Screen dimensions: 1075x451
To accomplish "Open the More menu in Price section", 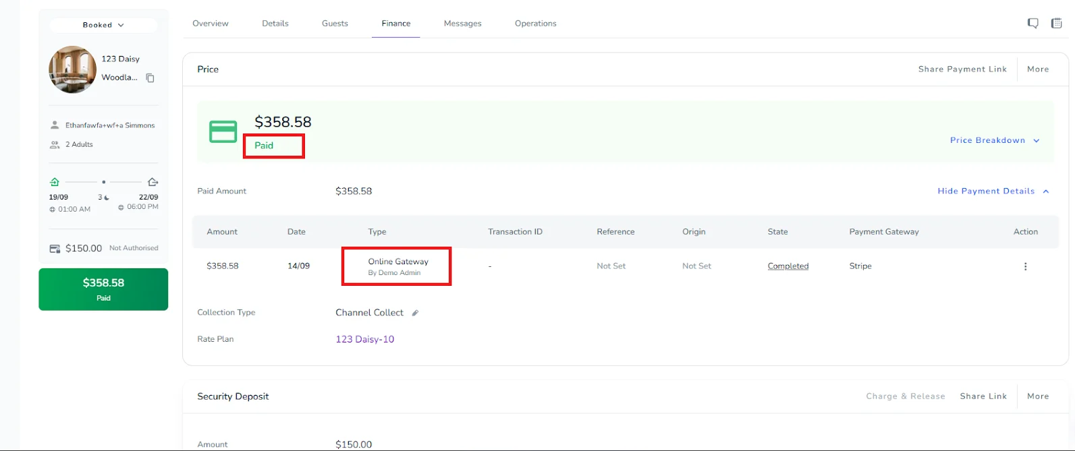I will click(1038, 69).
